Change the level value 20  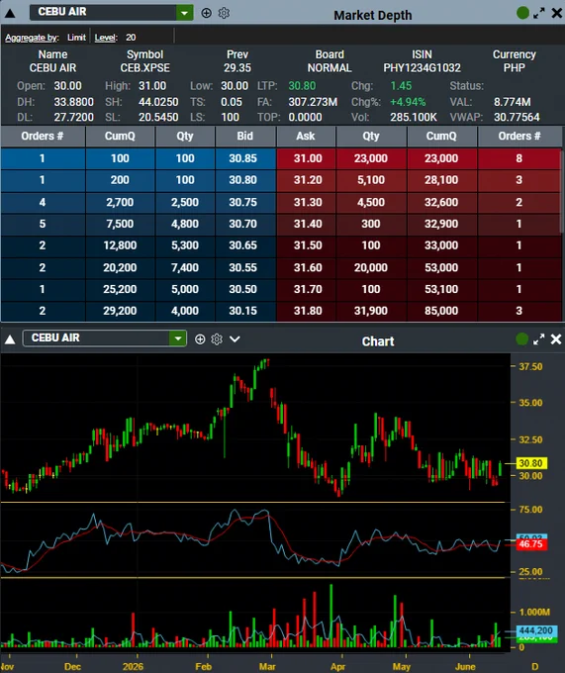[131, 38]
